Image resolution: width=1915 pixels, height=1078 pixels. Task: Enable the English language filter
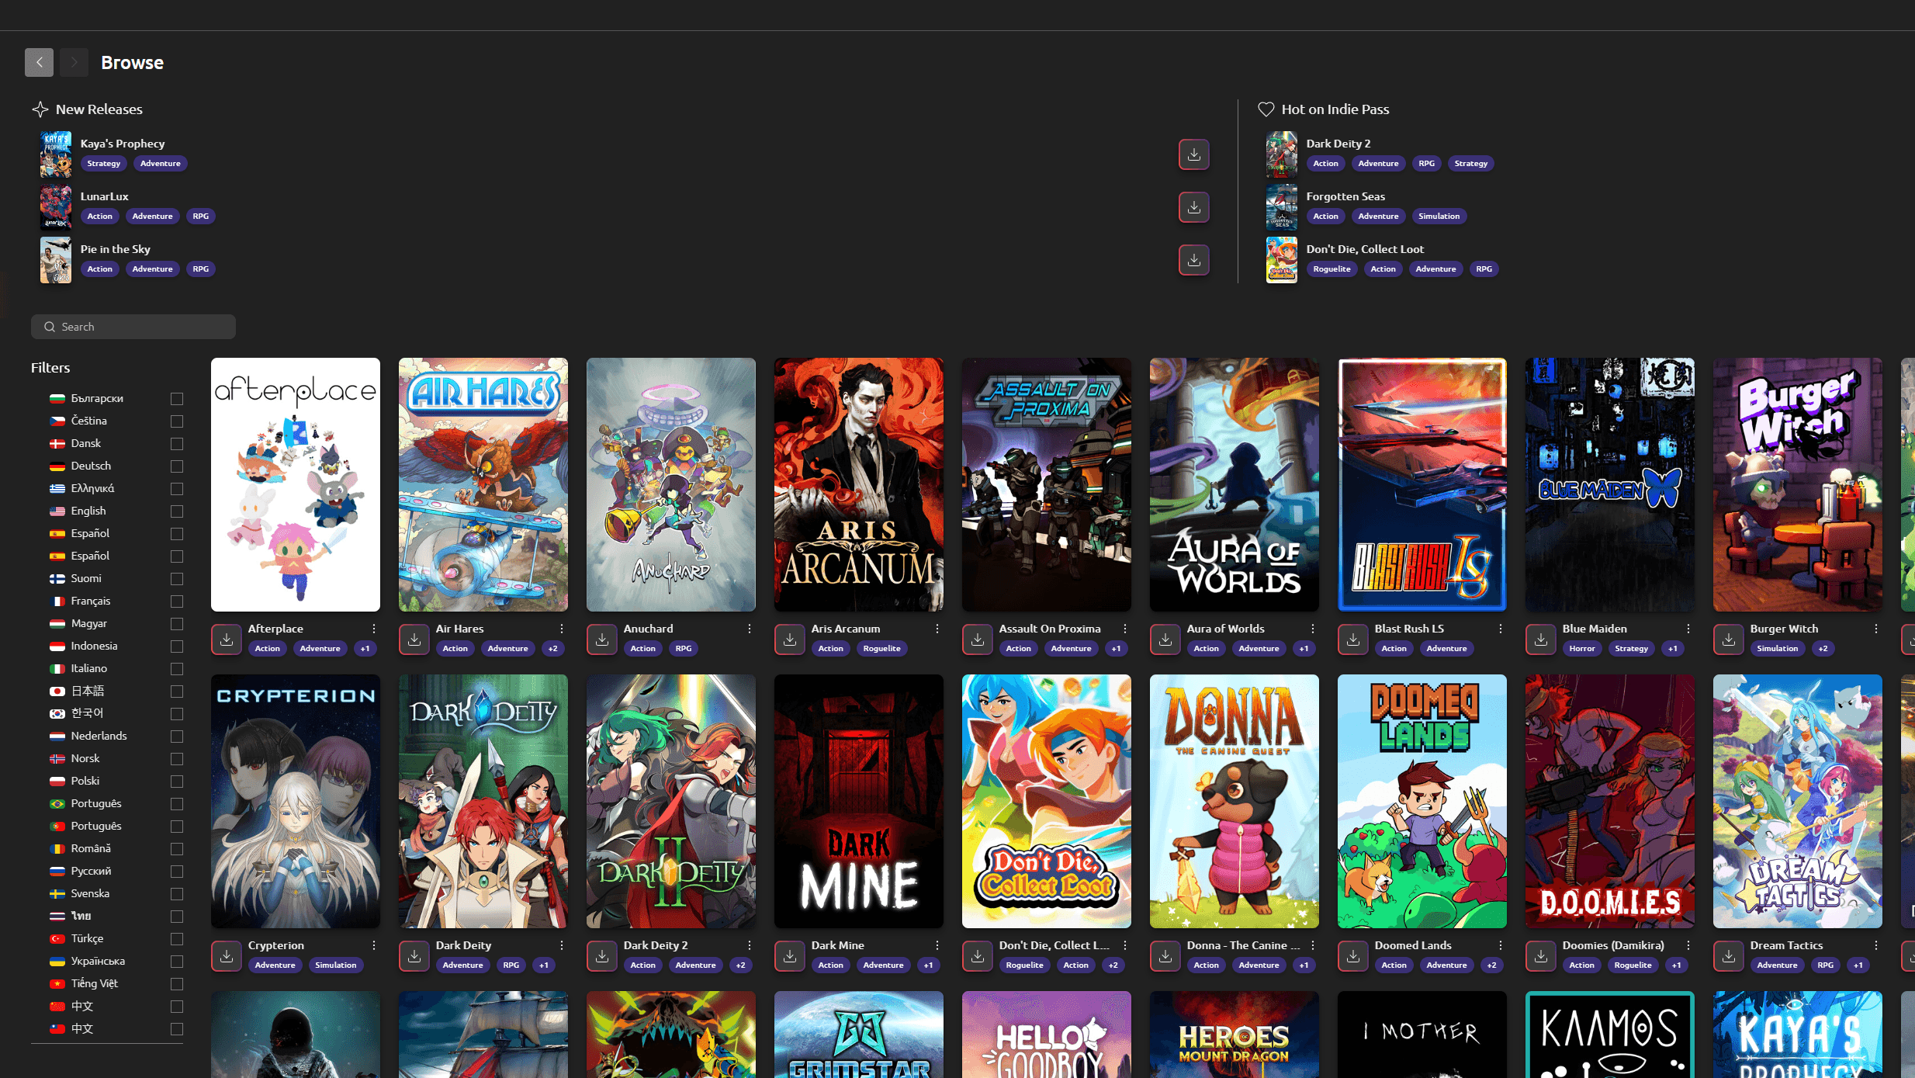click(x=177, y=511)
